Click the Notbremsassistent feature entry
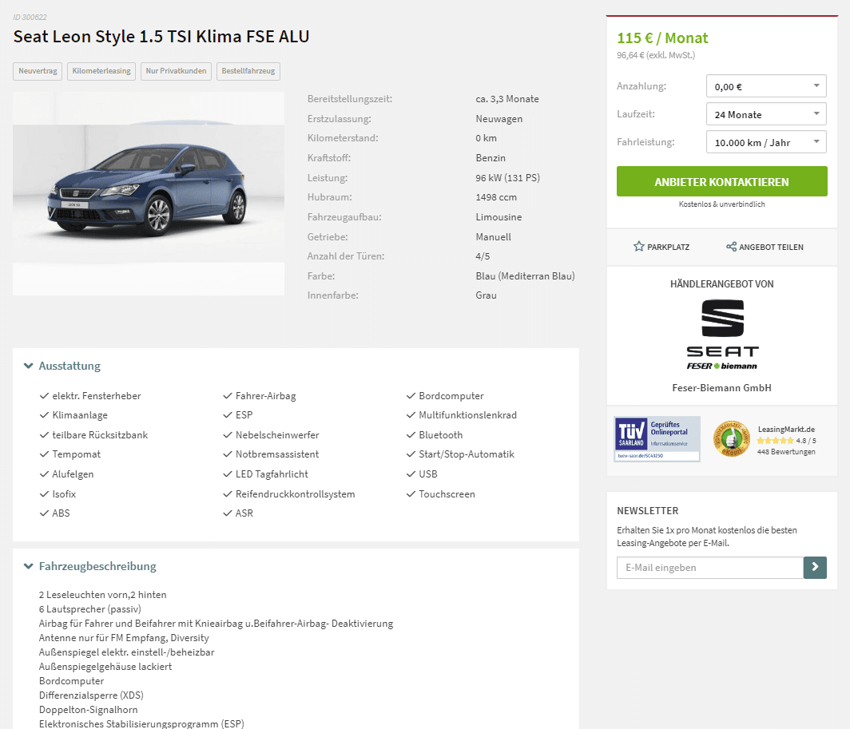Screen dimensions: 850x729 pos(277,454)
